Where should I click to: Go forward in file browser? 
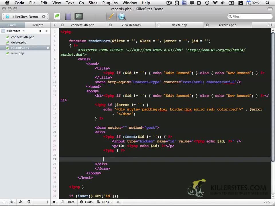tap(47, 31)
